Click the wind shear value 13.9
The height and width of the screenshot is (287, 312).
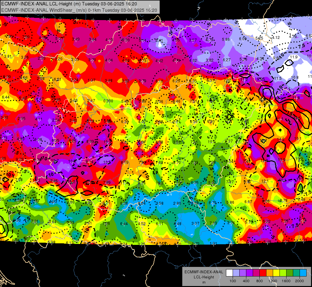tap(281, 160)
